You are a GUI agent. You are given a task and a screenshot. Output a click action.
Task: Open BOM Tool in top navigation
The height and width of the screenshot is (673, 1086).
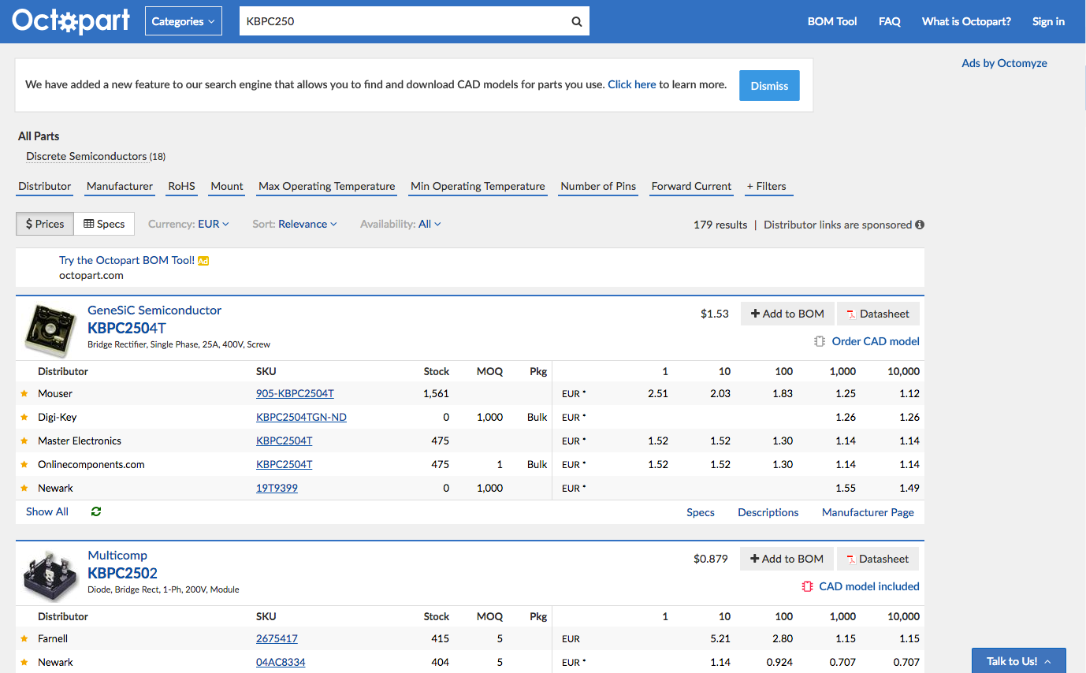point(831,21)
